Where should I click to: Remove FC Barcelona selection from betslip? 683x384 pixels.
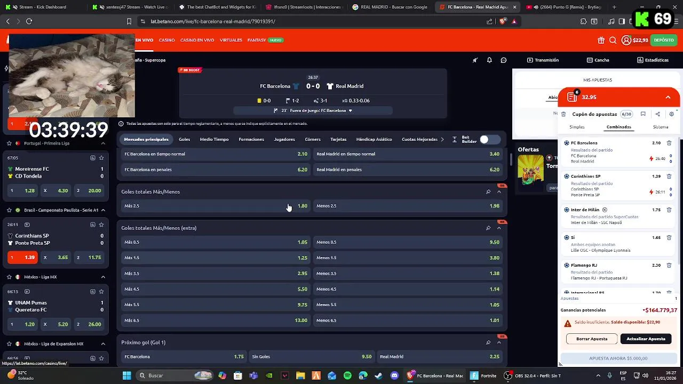(x=669, y=143)
